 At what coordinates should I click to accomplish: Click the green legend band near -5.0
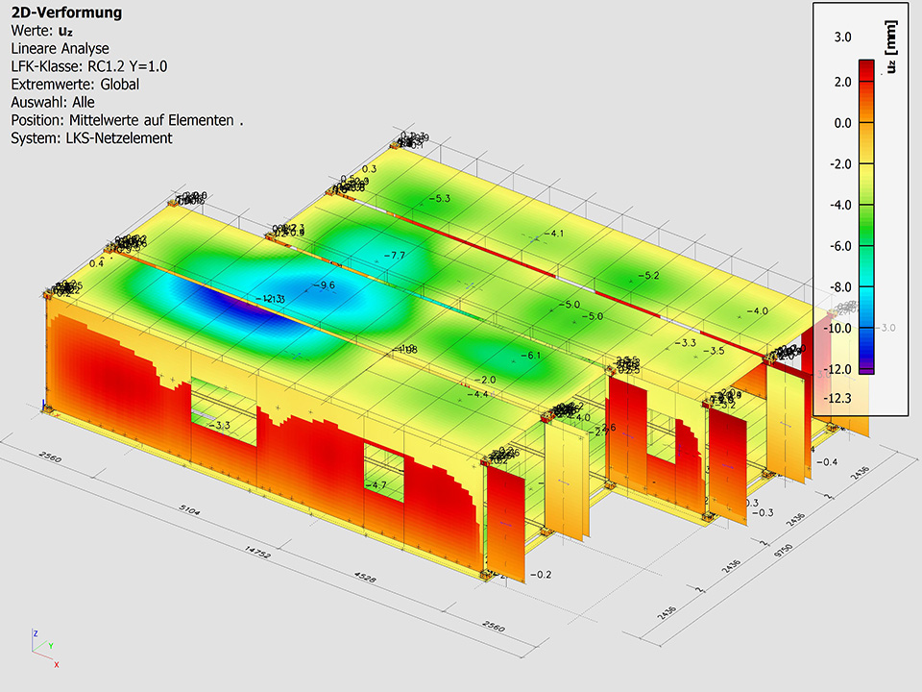tap(865, 226)
